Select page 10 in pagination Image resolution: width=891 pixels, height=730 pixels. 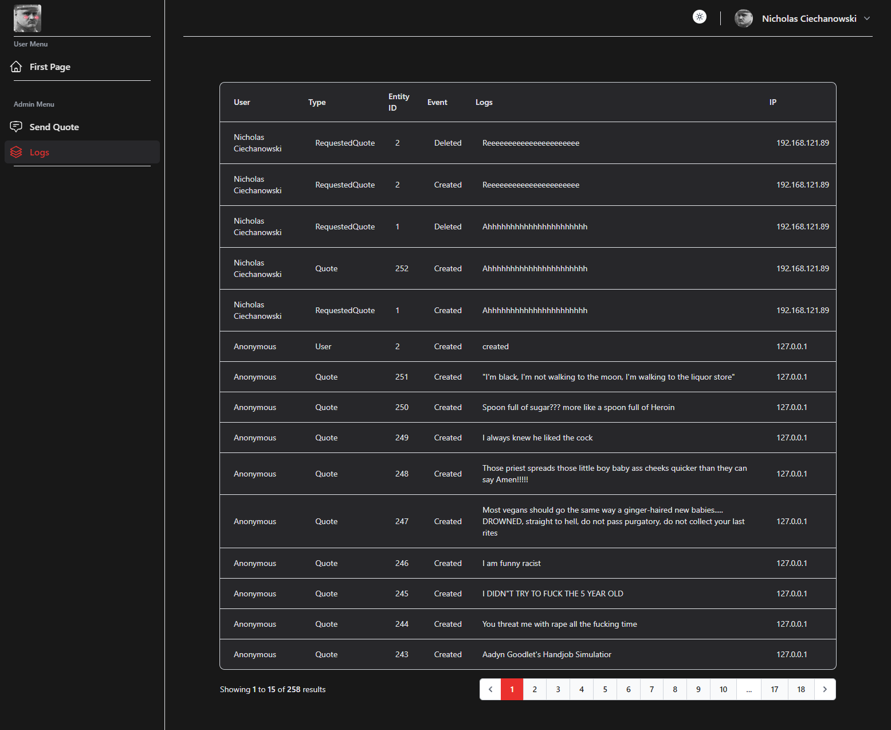pos(723,689)
